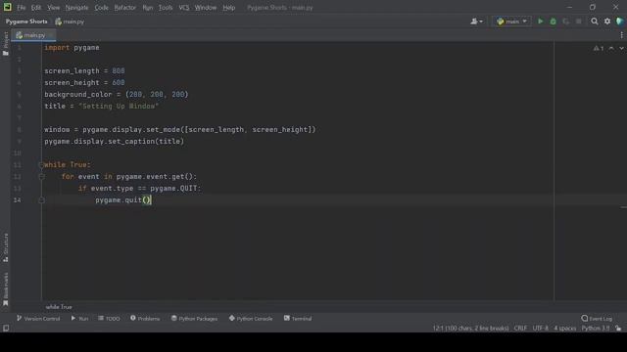Image resolution: width=627 pixels, height=352 pixels.
Task: Toggle tool window bars icon bottom-left
Action: (x=6, y=329)
